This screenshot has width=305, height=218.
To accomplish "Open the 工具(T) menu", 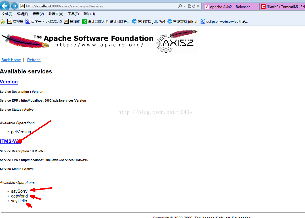I will tap(73, 14).
